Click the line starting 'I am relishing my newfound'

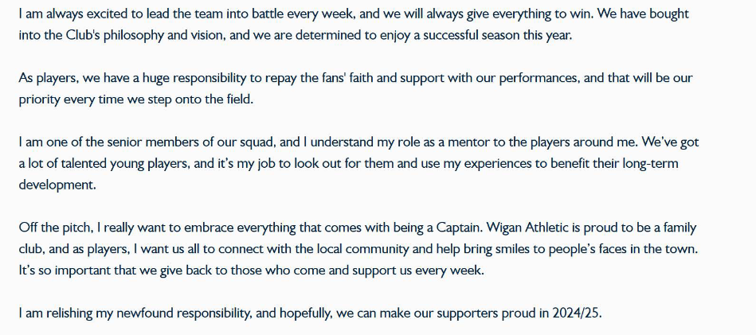pyautogui.click(x=311, y=314)
